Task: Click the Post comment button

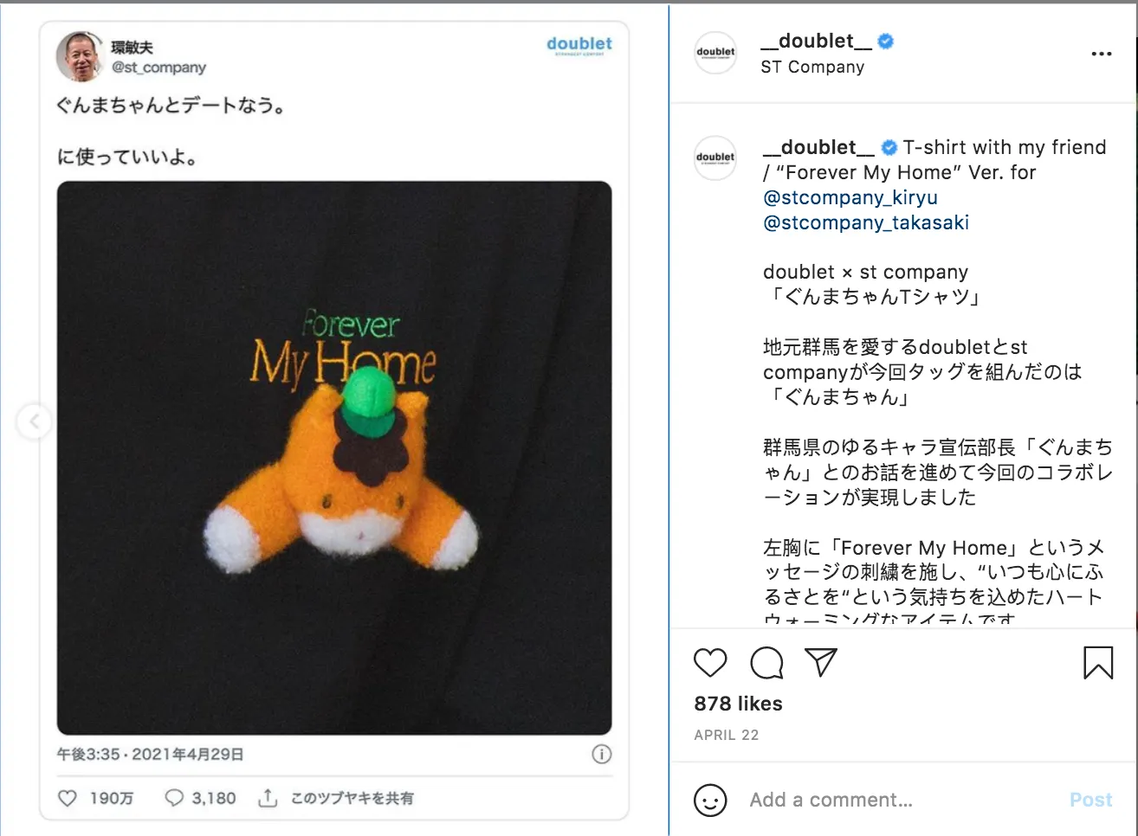Action: click(1090, 800)
